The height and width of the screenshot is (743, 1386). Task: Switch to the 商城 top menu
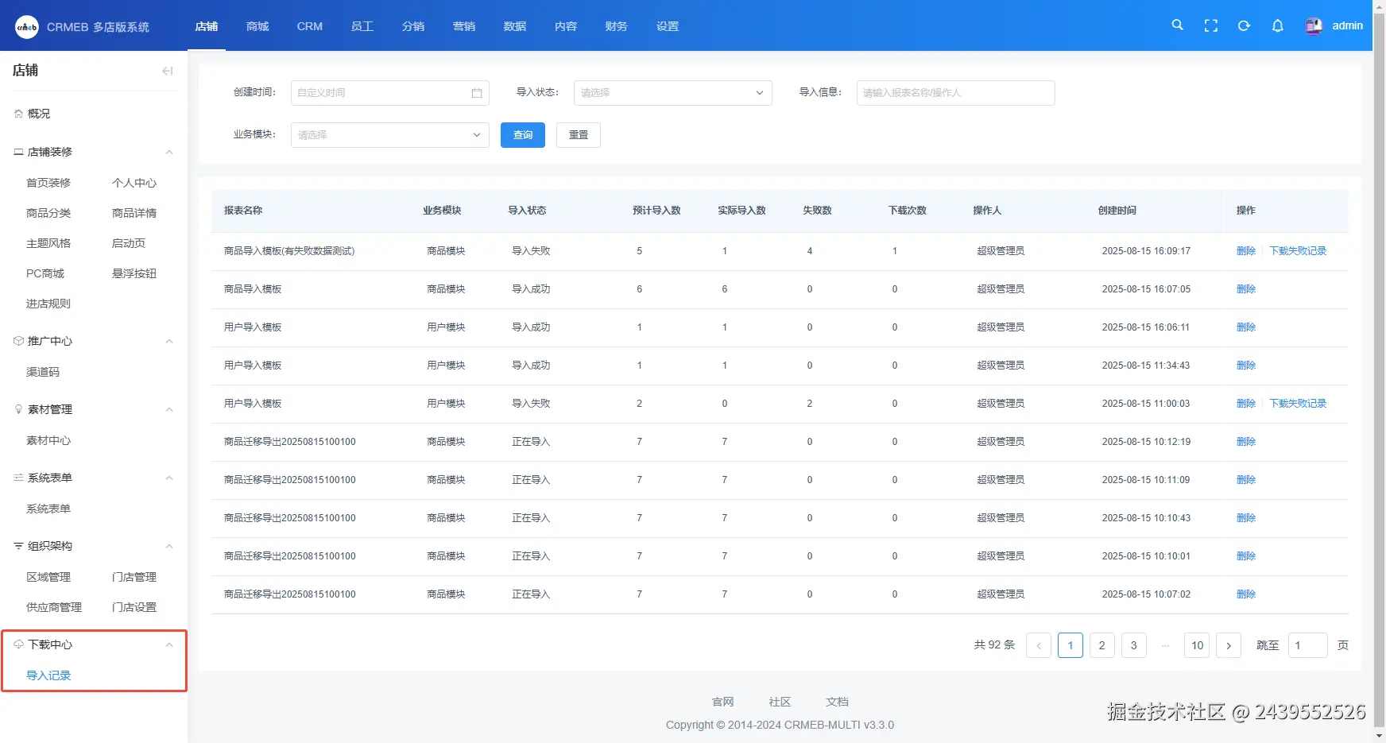[257, 26]
